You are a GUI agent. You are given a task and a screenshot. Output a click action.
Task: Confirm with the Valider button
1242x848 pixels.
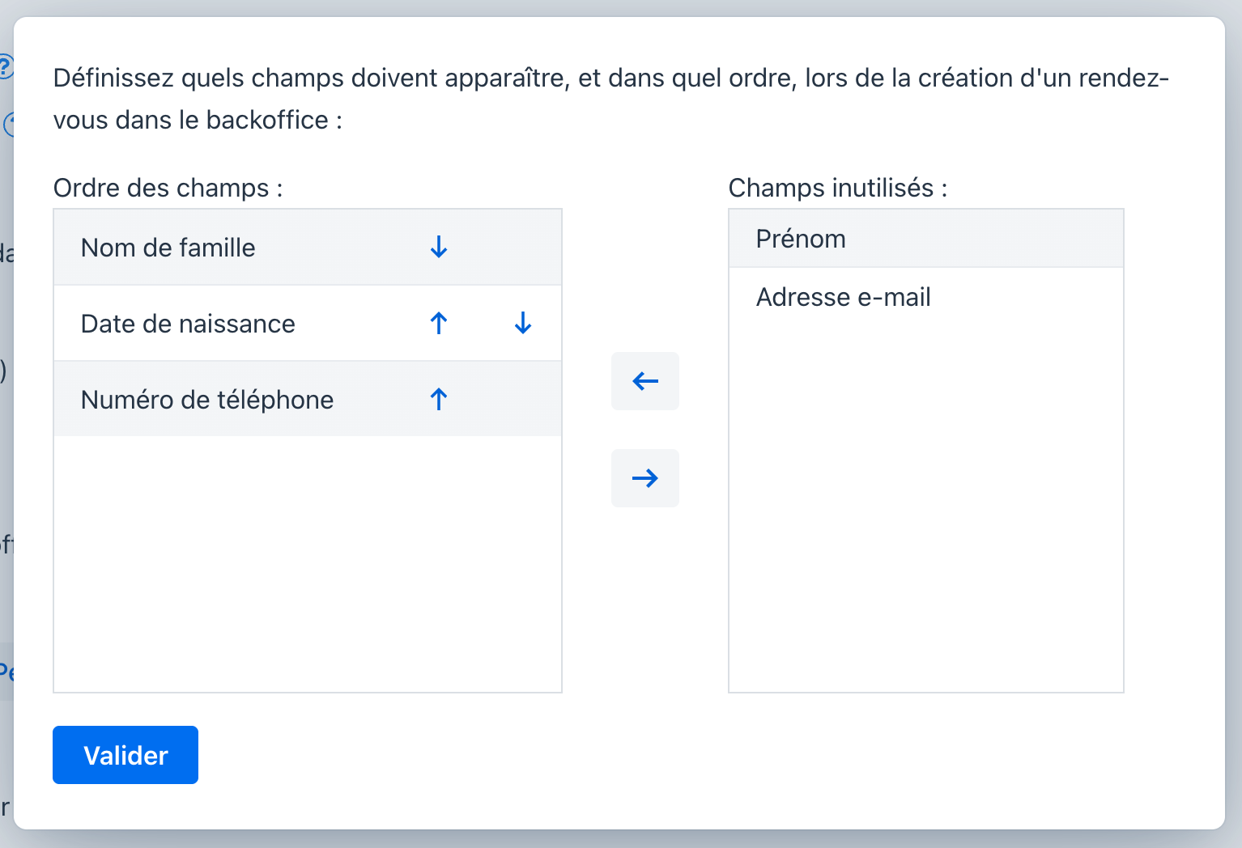pos(125,755)
